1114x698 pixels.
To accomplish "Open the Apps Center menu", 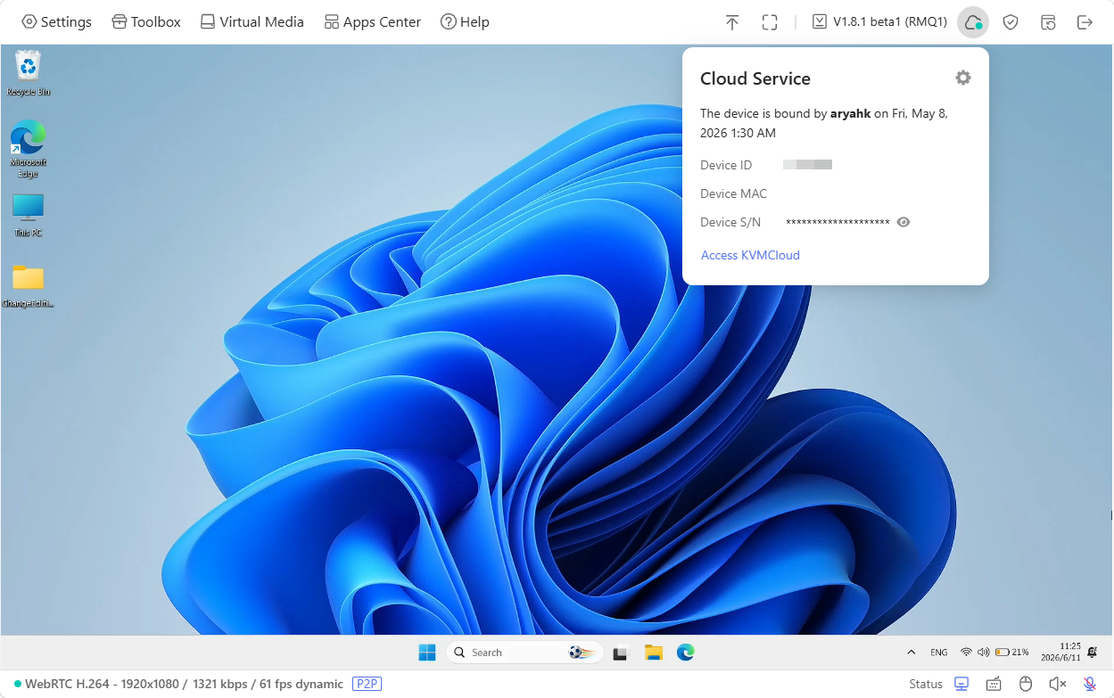I will 373,22.
